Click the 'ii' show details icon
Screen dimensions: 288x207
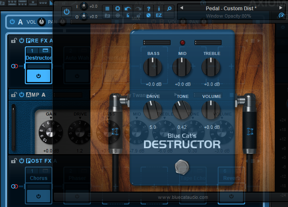point(128,15)
